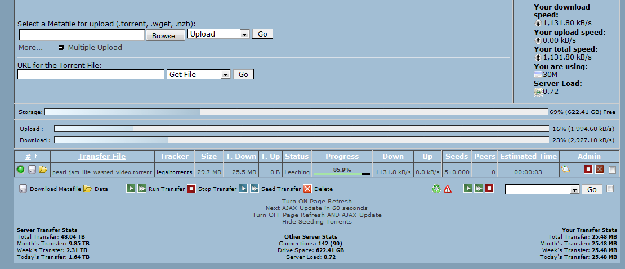
Task: Sort by the Transfer File column header
Action: click(102, 156)
